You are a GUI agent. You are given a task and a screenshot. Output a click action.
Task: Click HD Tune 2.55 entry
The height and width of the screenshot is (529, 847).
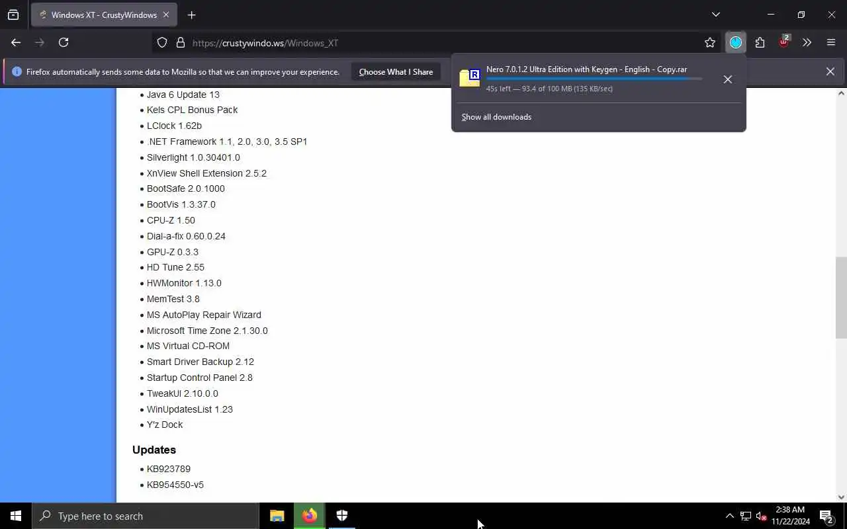pos(175,267)
